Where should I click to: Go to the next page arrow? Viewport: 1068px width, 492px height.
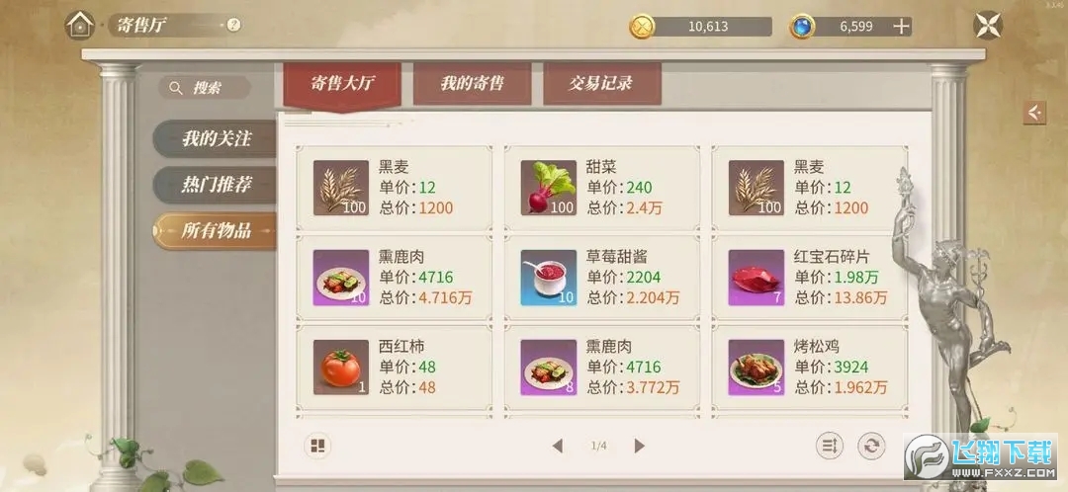639,447
